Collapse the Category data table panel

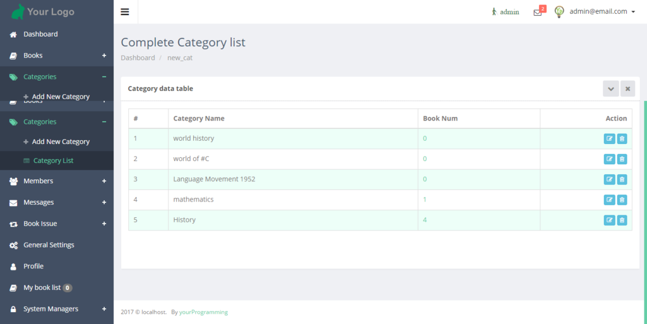[610, 89]
